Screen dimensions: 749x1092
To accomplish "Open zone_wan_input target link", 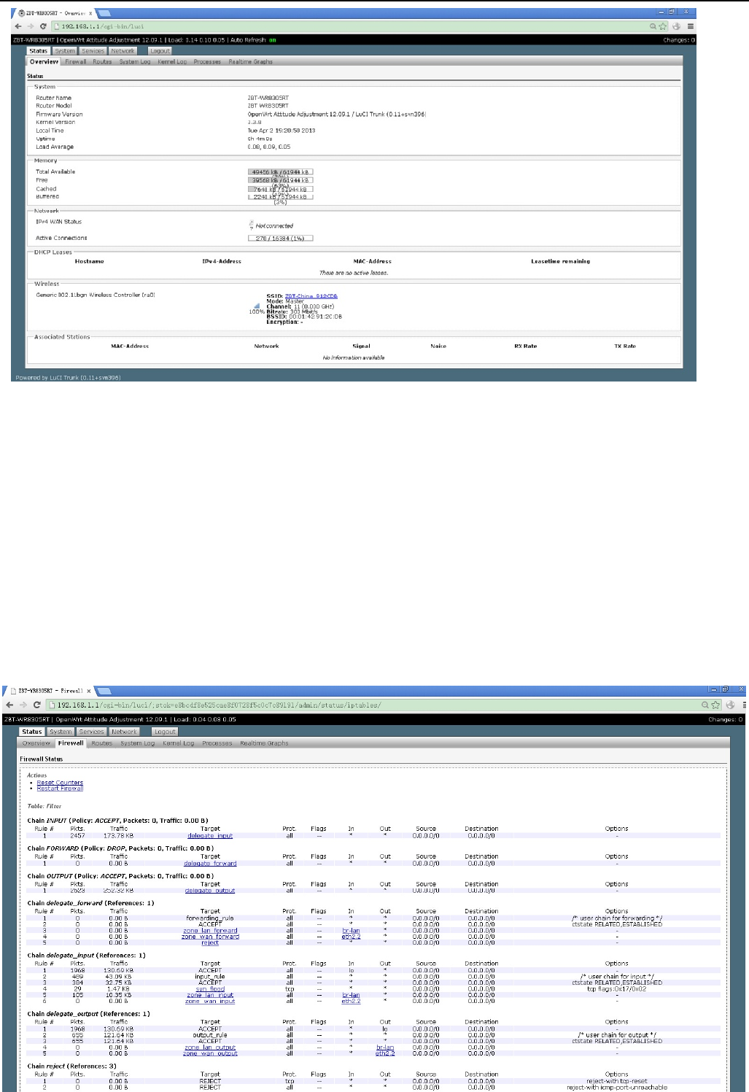I will pyautogui.click(x=210, y=1002).
